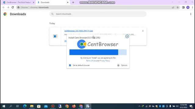This screenshot has height=109, width=195.
Task: Open the Terms of Use link
Action: tap(91, 61)
